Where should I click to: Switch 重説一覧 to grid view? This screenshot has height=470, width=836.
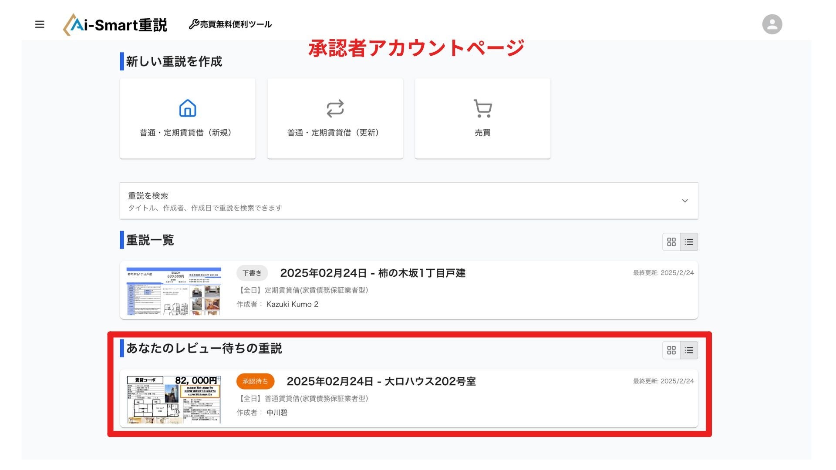(671, 242)
